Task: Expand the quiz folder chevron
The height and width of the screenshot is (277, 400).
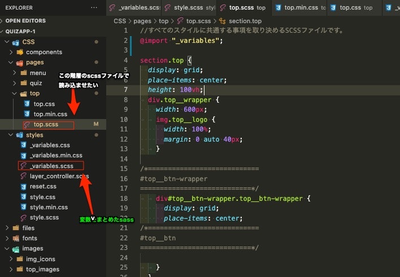Action: point(15,83)
